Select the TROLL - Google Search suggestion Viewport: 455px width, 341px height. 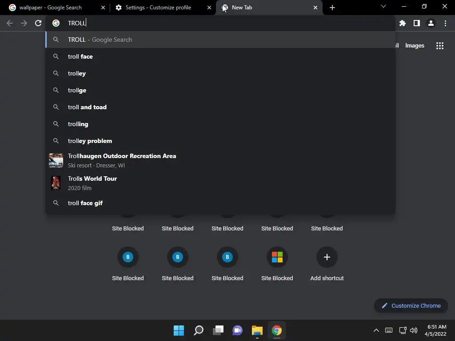tap(220, 40)
